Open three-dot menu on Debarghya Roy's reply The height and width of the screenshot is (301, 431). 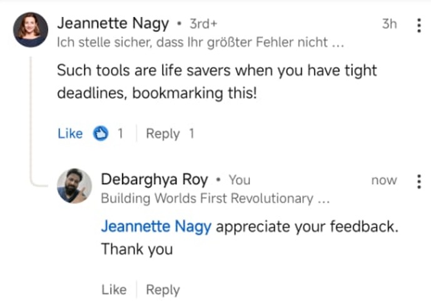pyautogui.click(x=418, y=181)
